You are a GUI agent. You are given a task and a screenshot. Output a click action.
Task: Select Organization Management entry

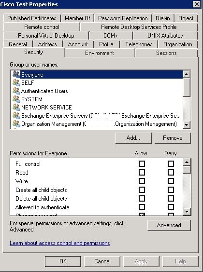tap(97, 124)
